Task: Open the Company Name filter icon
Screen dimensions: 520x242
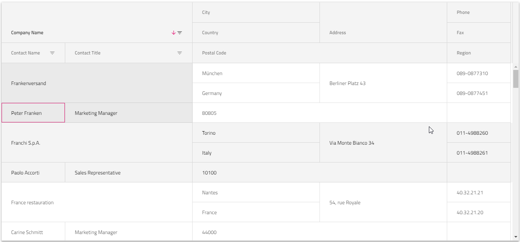Action: tap(179, 33)
